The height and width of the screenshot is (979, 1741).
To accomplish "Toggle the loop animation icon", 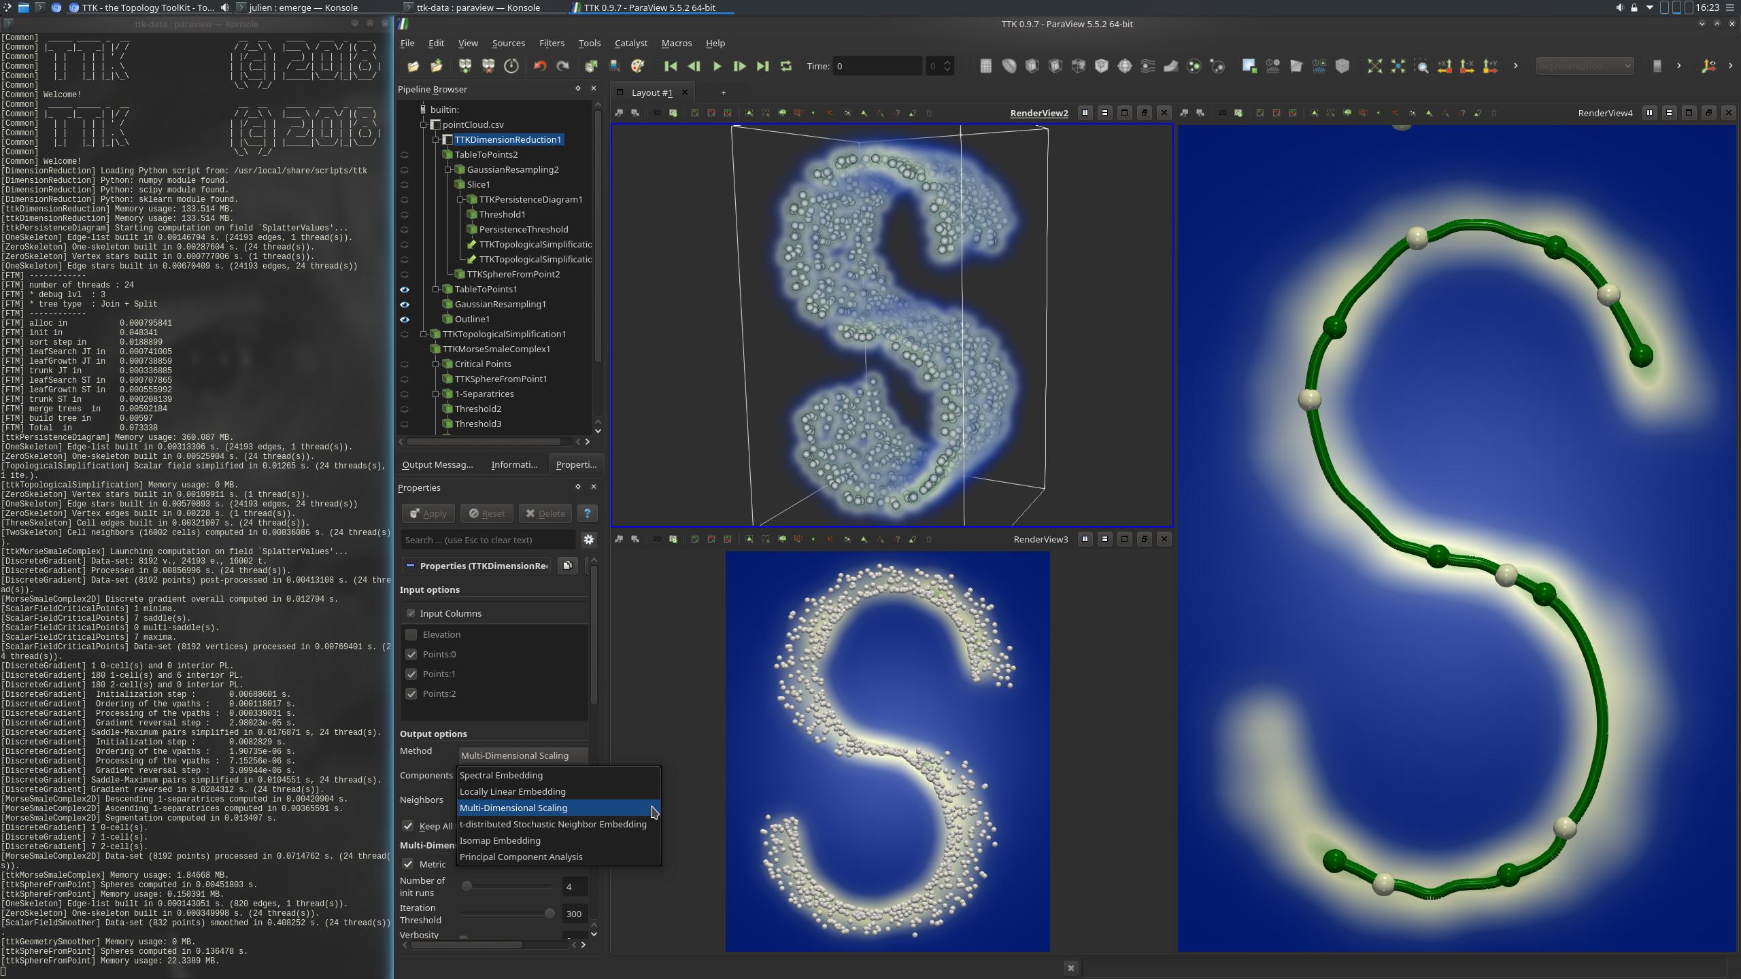I will pyautogui.click(x=786, y=66).
